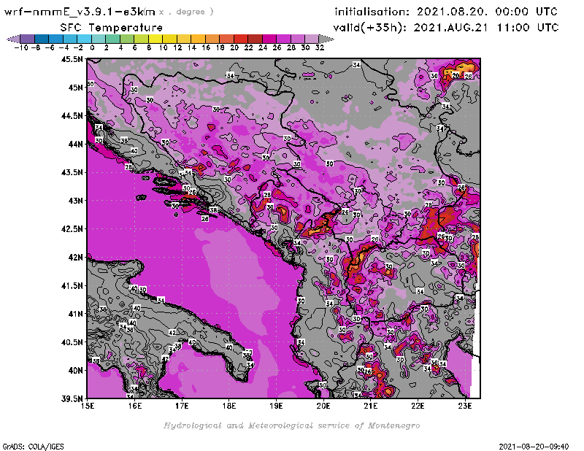Pick the legend swatch between 18 and 20
584x451 pixels.
coord(226,39)
